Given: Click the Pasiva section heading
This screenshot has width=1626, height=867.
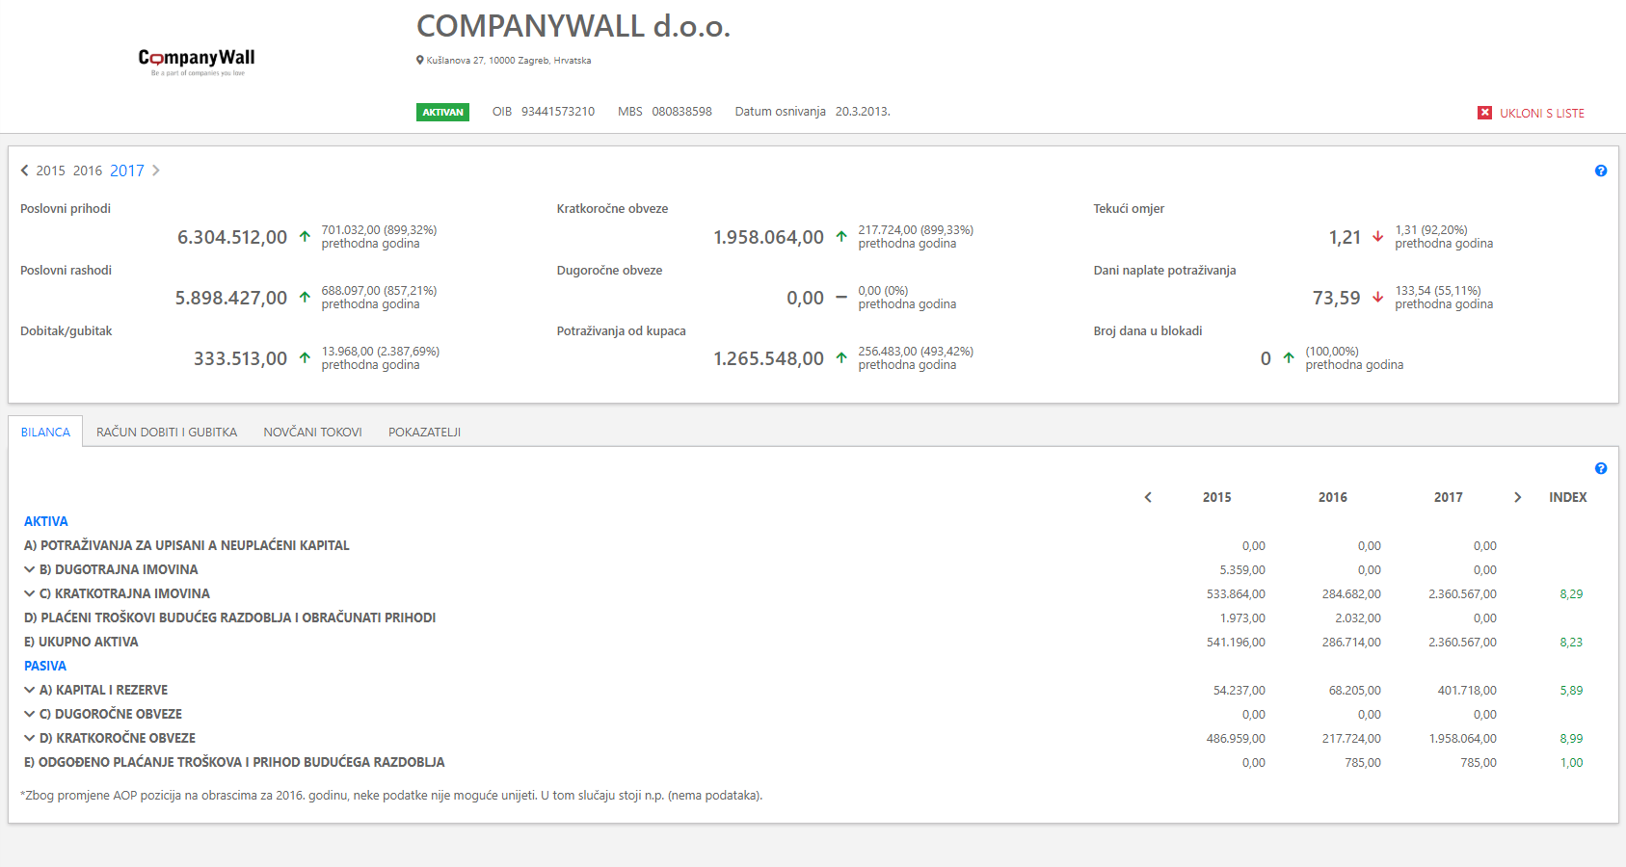Looking at the screenshot, I should (x=45, y=666).
